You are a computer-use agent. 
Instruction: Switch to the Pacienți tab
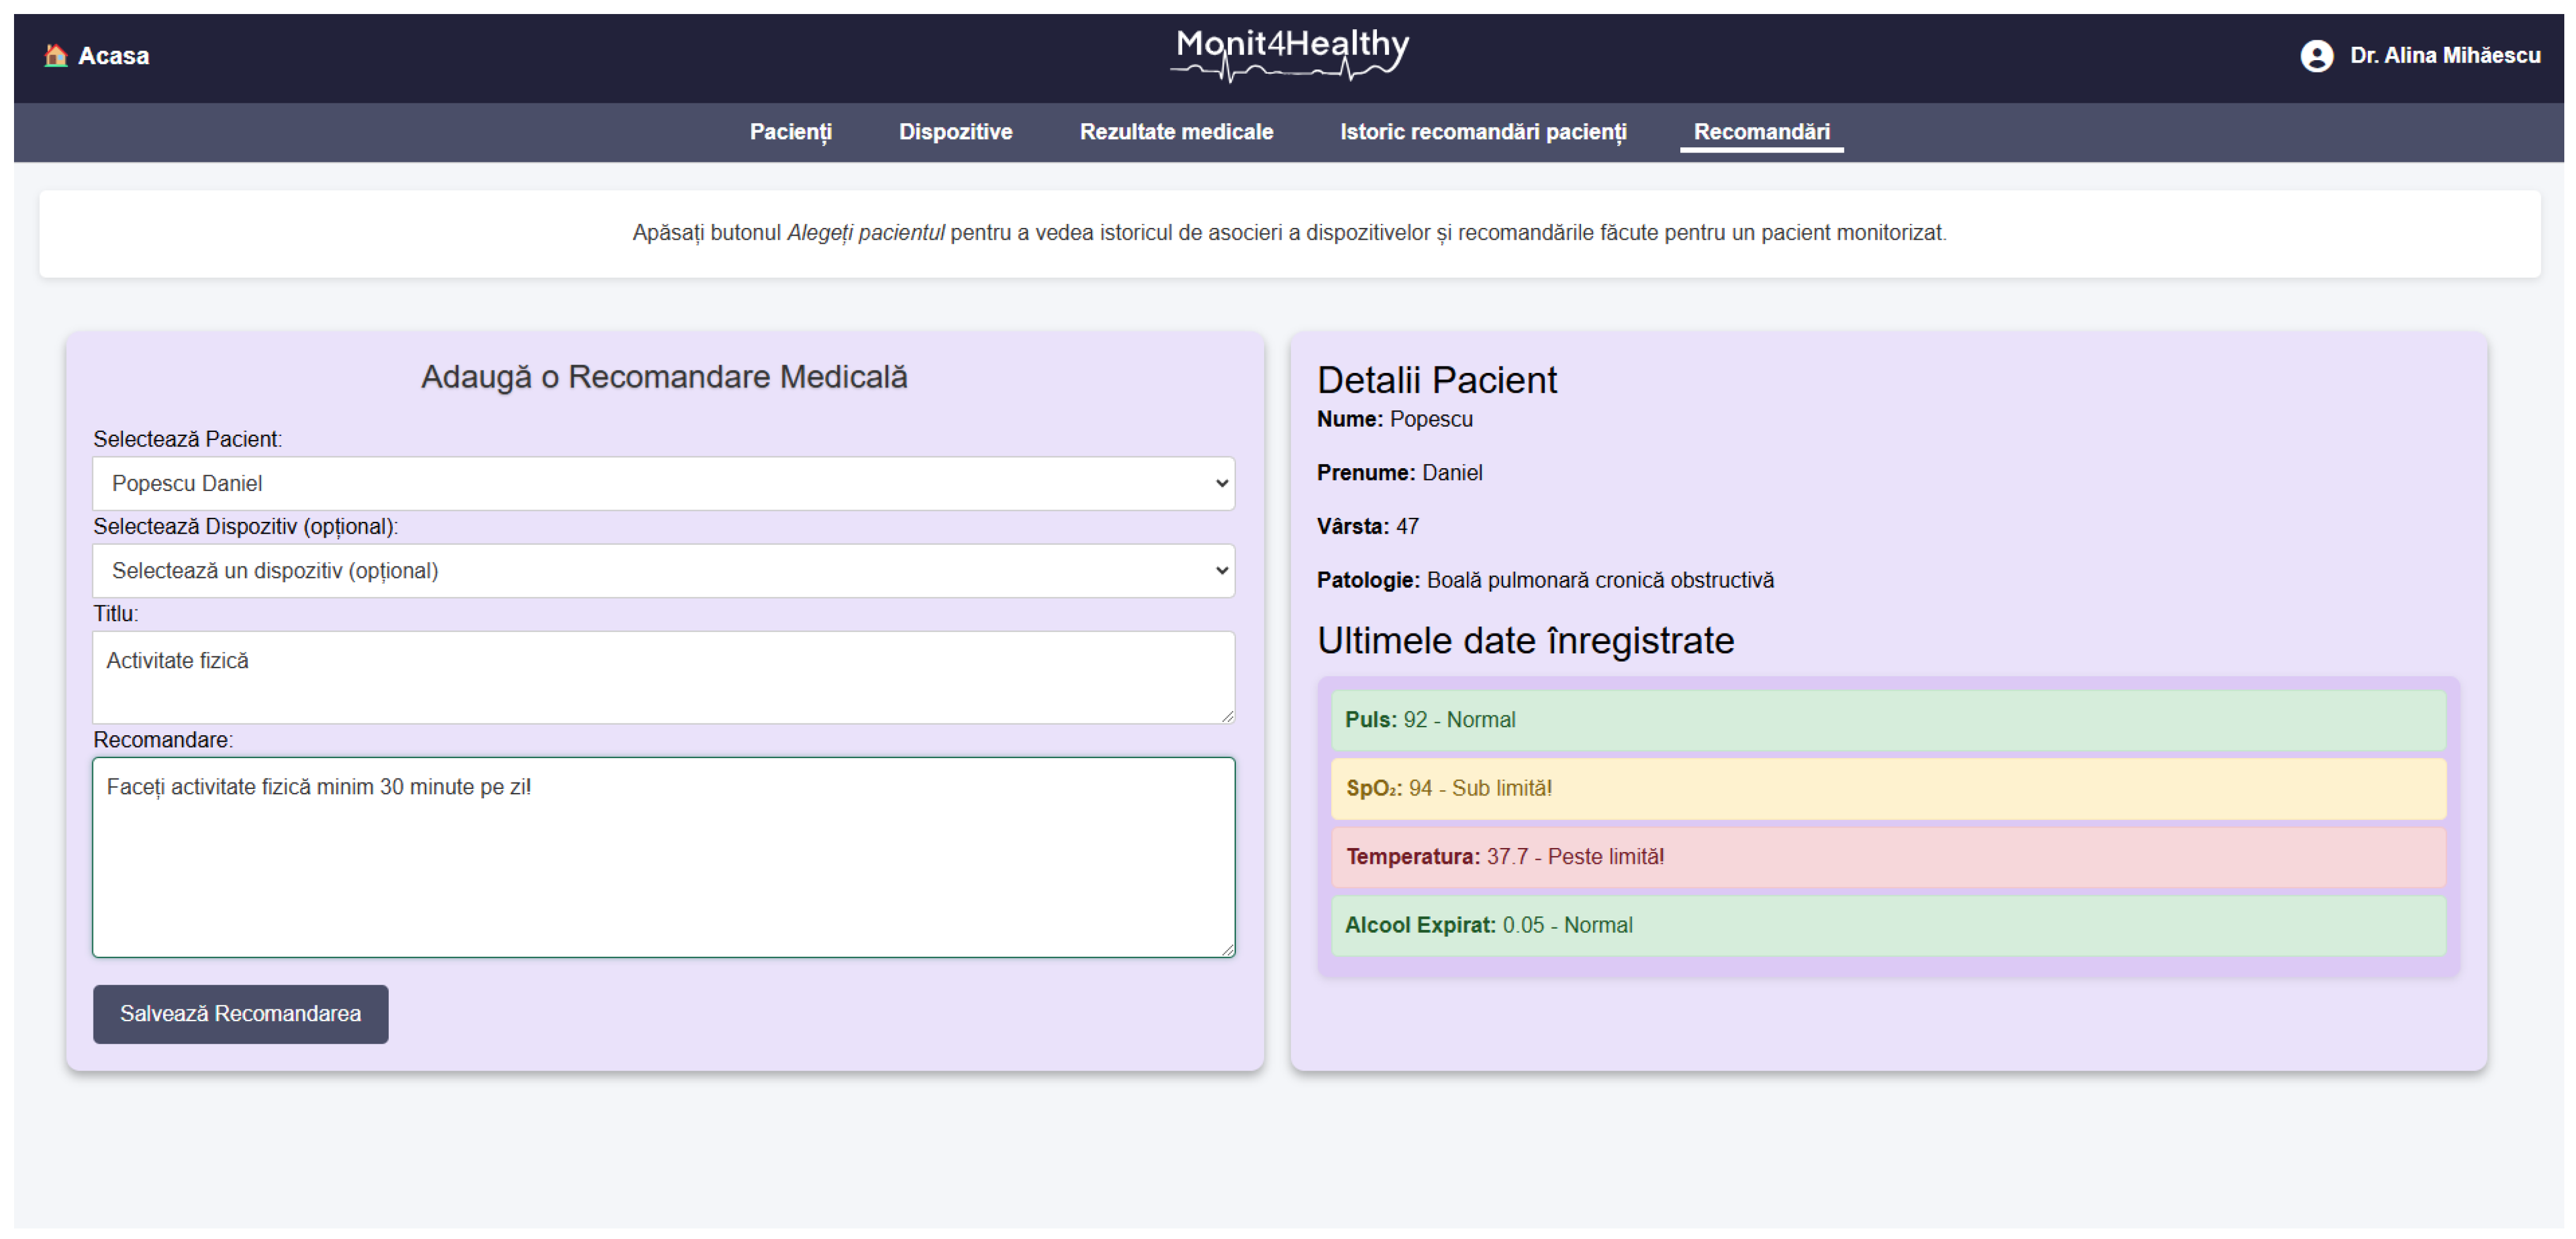[790, 132]
